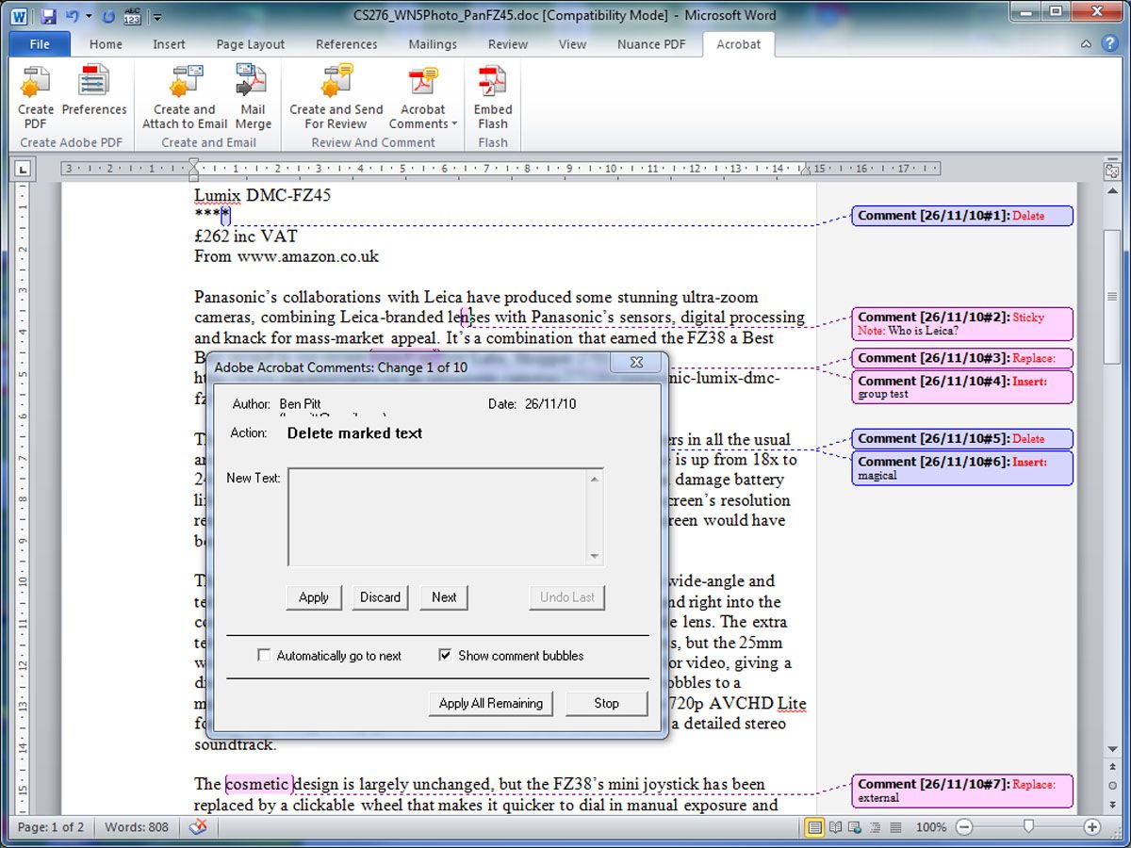The image size is (1131, 848).
Task: Click the vertical scrollbar thumb
Action: (x=1111, y=296)
